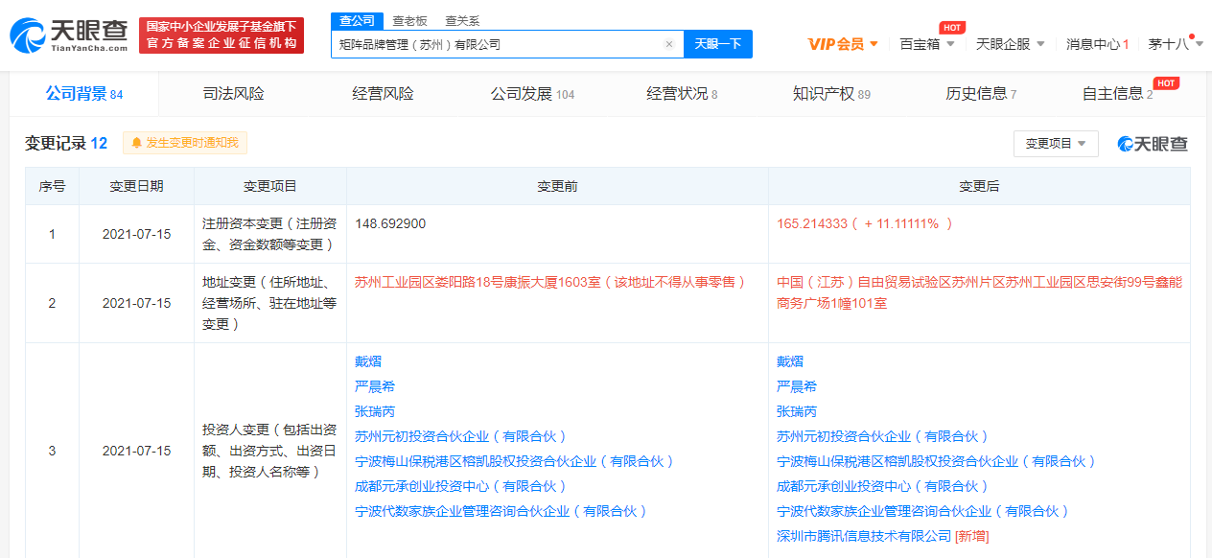The image size is (1212, 558).
Task: Click the 变更日期 column header
Action: coord(136,186)
